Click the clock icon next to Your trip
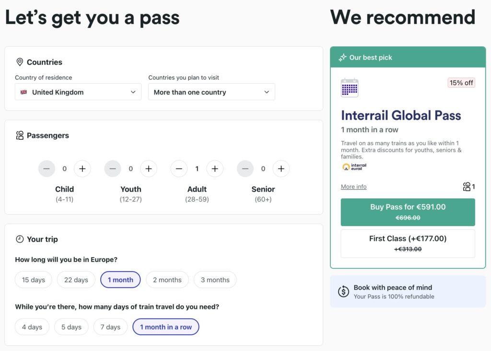Image resolution: width=491 pixels, height=351 pixels. (x=20, y=239)
